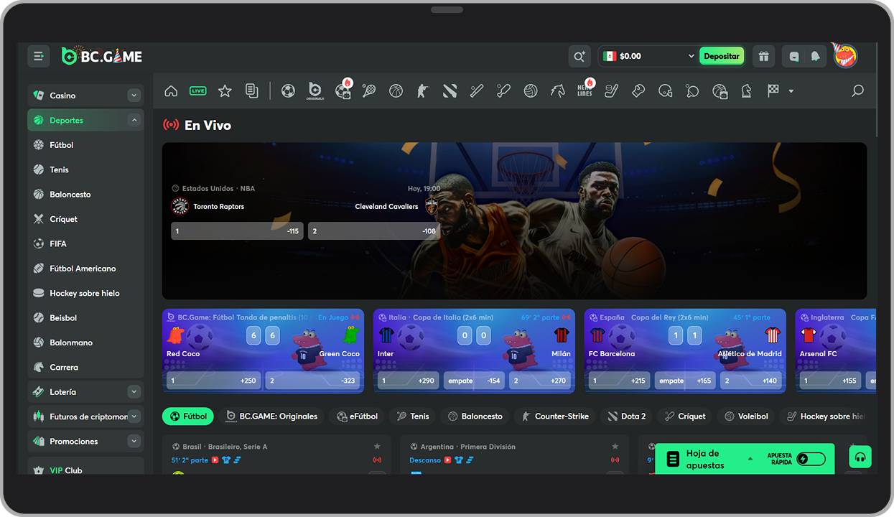This screenshot has height=517, width=894.
Task: Open Fútbol Americano in the sidebar
Action: [83, 269]
